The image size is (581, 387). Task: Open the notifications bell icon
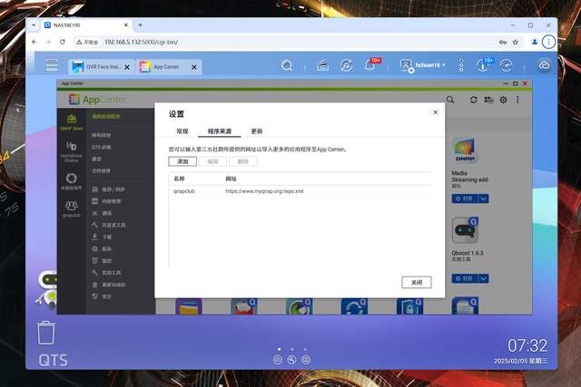pos(370,66)
